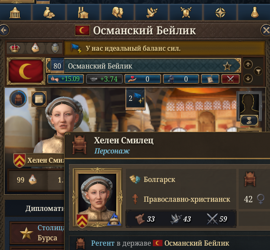
Task: Open the production factory building icon
Action: coord(83,13)
